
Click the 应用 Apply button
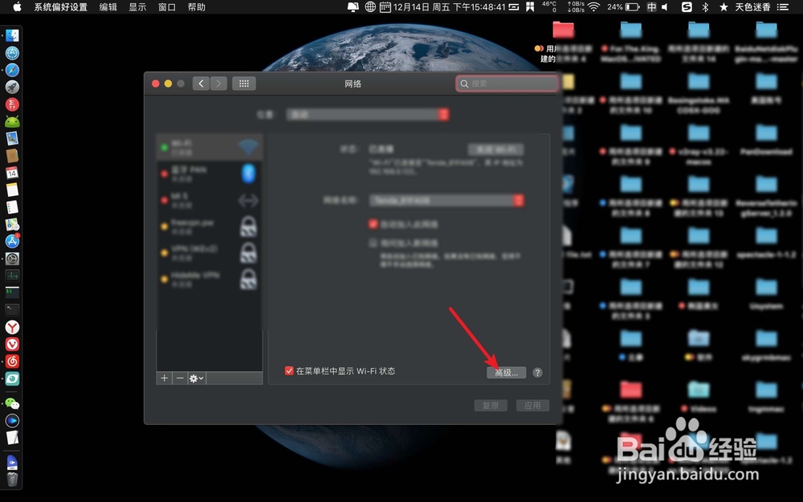click(x=532, y=405)
